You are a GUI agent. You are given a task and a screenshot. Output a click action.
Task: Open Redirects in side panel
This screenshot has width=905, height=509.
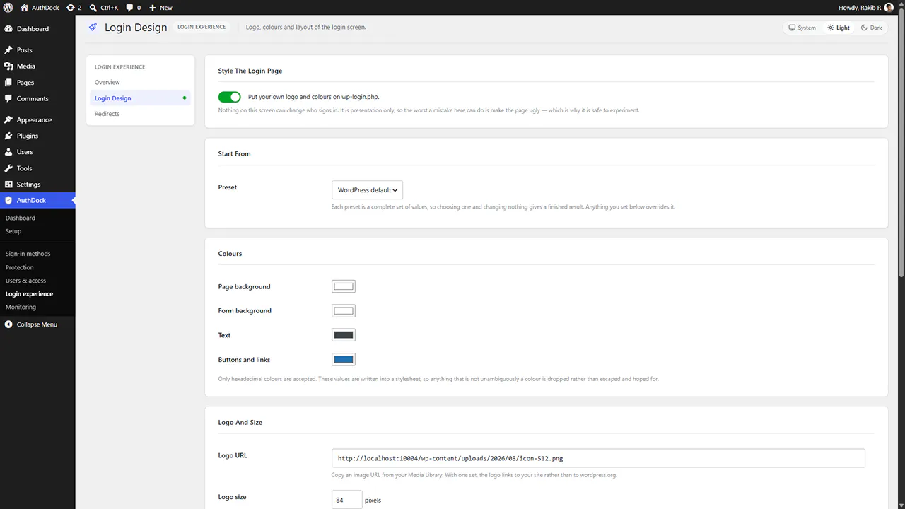pos(107,114)
